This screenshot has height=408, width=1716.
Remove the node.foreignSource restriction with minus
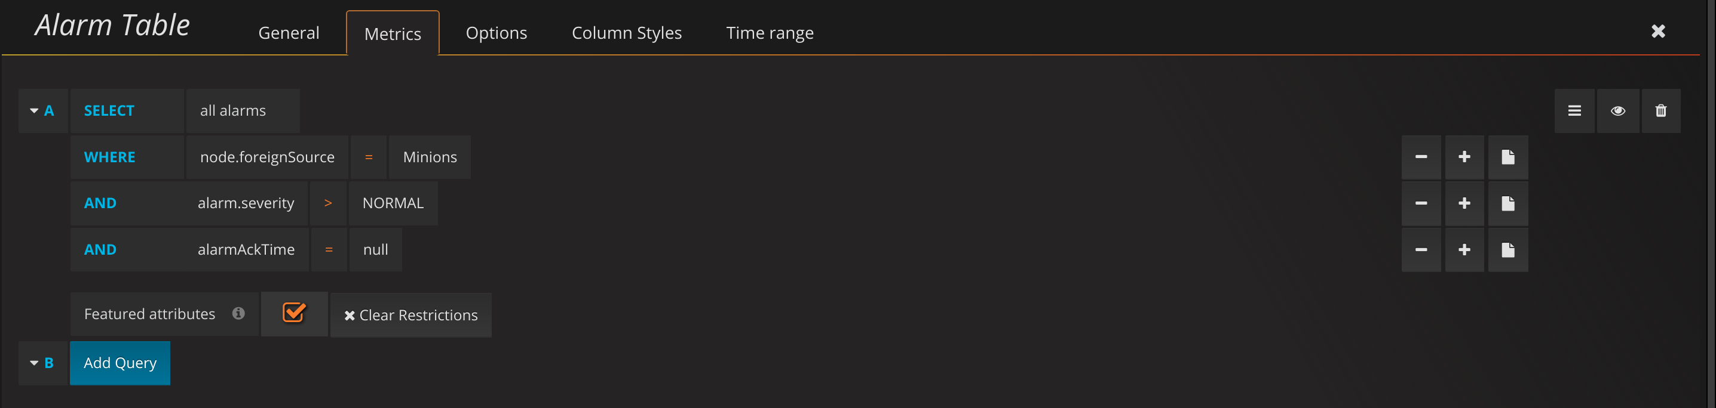point(1421,157)
